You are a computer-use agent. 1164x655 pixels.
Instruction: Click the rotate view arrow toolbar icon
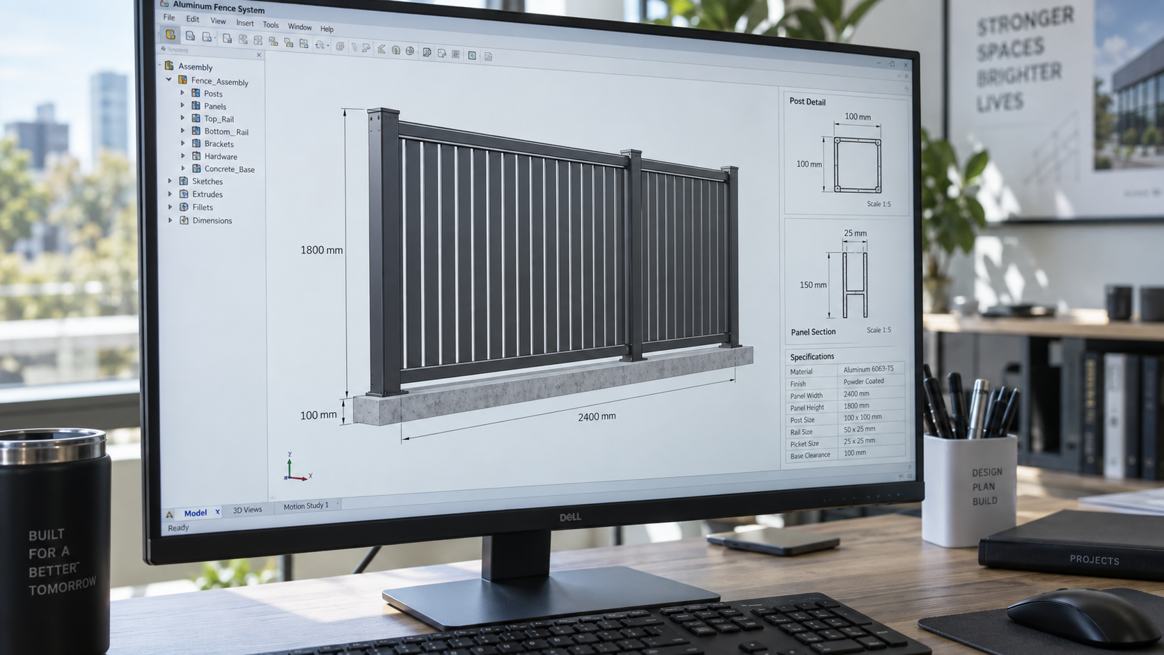(x=320, y=45)
